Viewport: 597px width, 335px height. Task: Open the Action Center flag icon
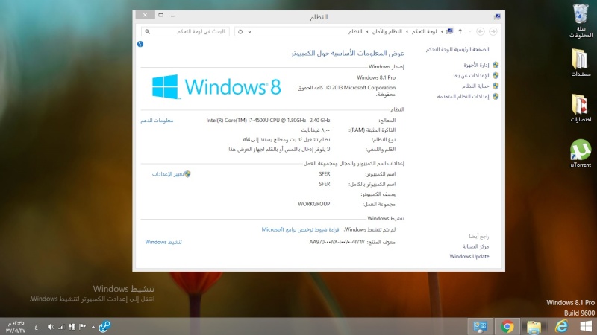click(x=82, y=327)
